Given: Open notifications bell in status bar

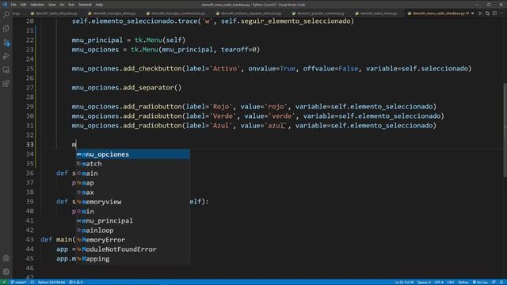Looking at the screenshot, I should [x=501, y=282].
